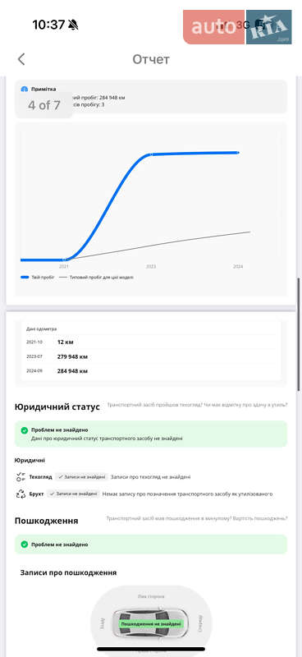
Task: Tap the Юридичний статус section heading
Action: click(x=57, y=407)
